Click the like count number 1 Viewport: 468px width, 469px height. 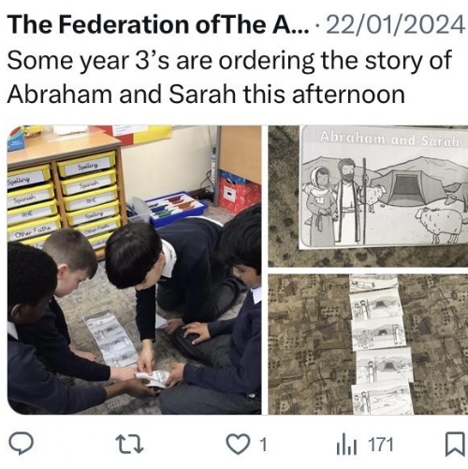(263, 445)
